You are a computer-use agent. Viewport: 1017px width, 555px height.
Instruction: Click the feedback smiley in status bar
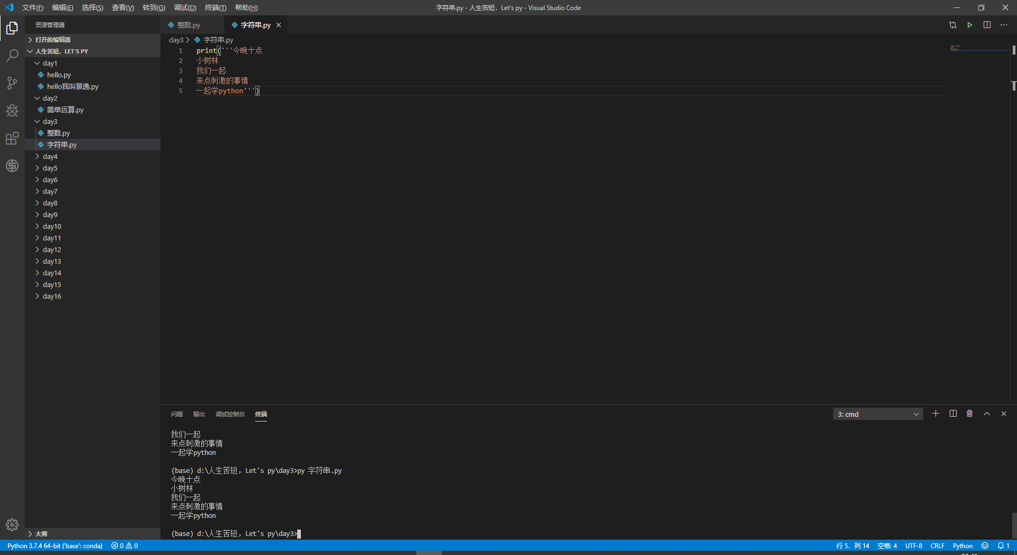tap(985, 545)
